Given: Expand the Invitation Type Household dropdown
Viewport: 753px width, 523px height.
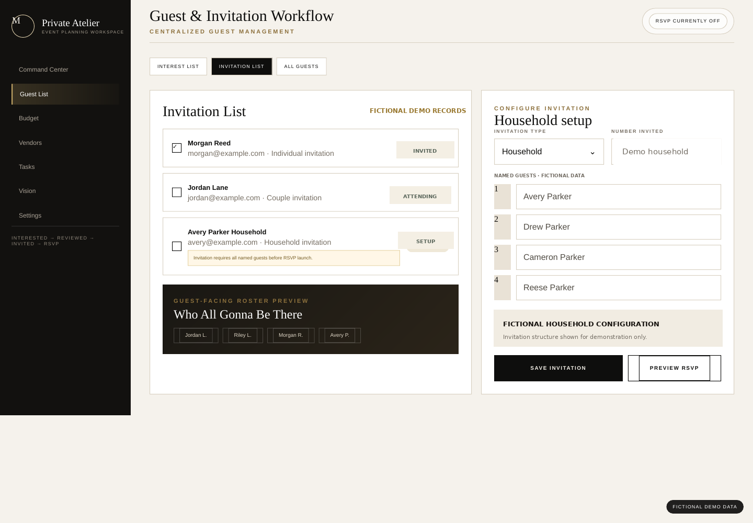Looking at the screenshot, I should [549, 152].
